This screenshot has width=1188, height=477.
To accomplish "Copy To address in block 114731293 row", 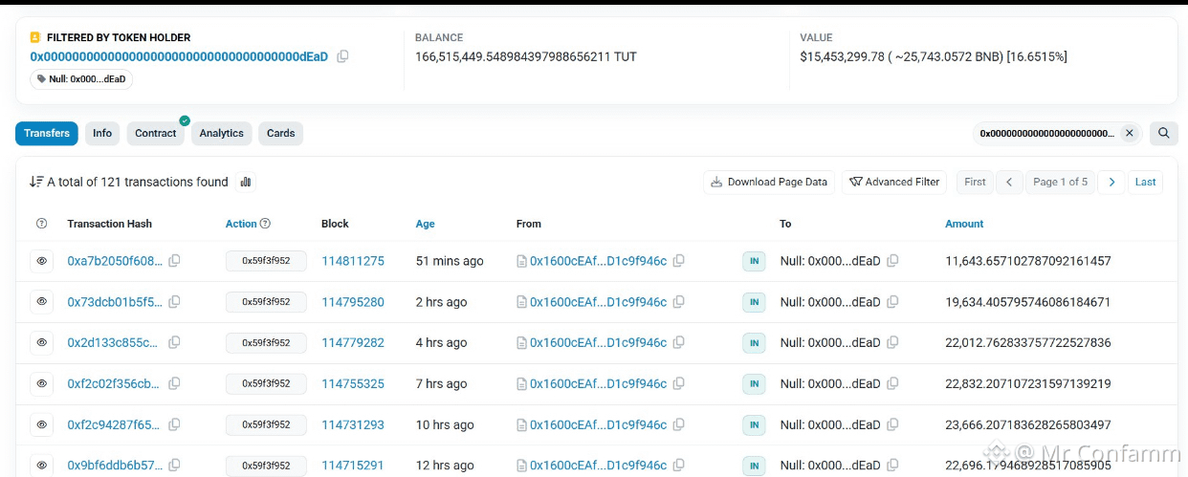I will click(x=892, y=424).
